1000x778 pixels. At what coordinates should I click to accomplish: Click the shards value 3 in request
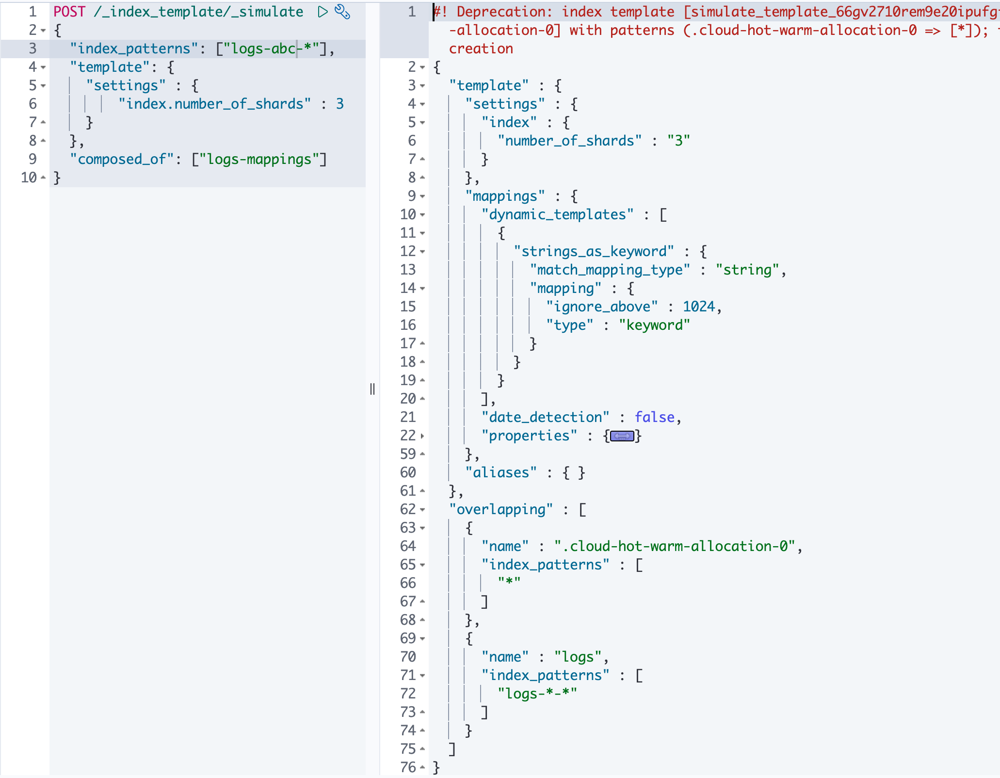click(x=339, y=104)
